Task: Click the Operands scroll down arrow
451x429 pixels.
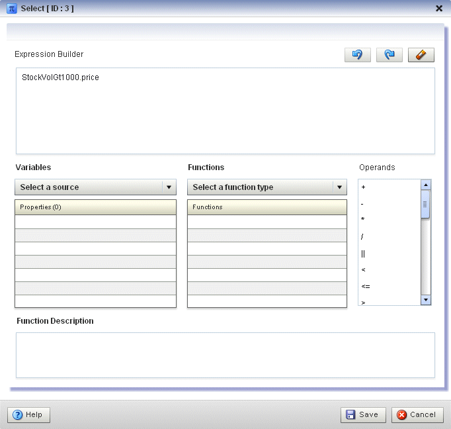Action: pyautogui.click(x=426, y=300)
